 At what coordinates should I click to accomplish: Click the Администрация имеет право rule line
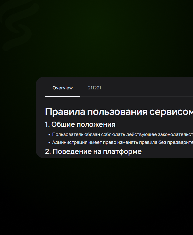tap(122, 142)
